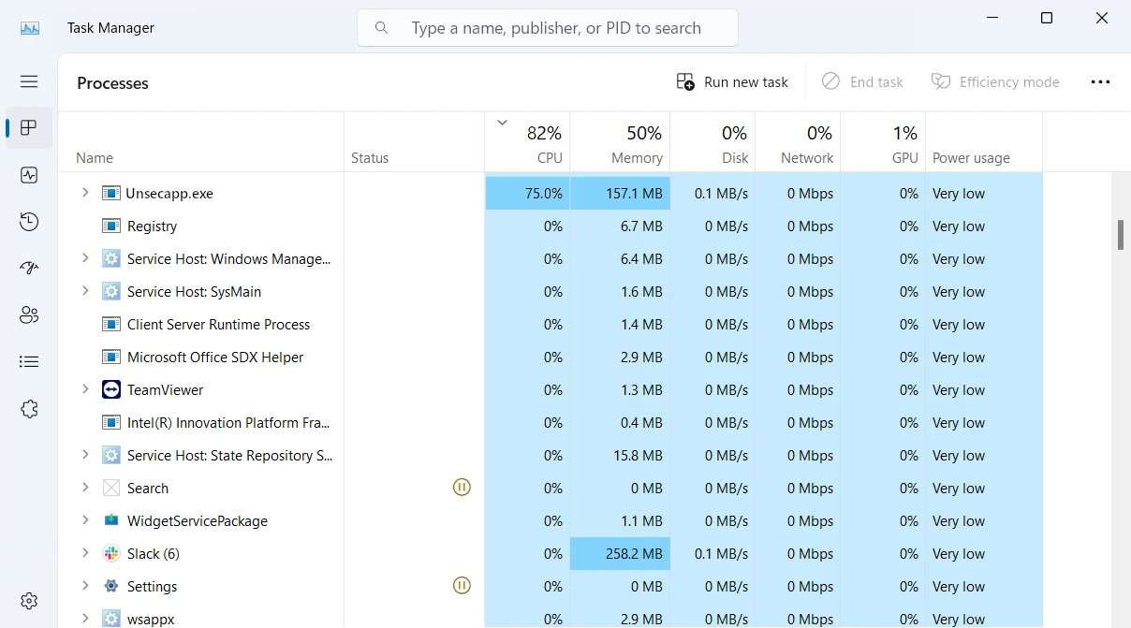Click the vertical scrollbar thumb

pos(1120,235)
